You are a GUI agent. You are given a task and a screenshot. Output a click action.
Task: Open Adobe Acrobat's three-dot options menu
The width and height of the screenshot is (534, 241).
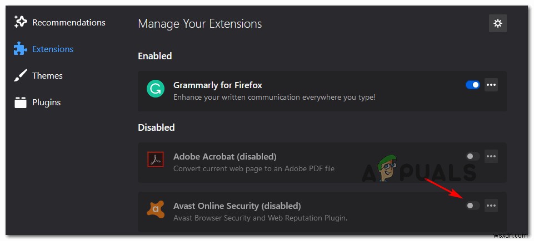click(x=491, y=156)
